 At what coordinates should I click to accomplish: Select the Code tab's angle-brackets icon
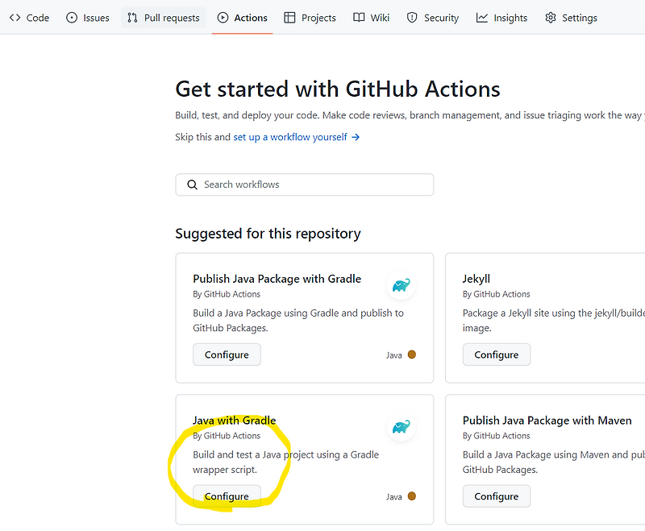coord(15,17)
